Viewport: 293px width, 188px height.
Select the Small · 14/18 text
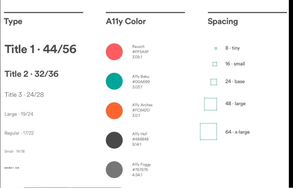pyautogui.click(x=15, y=151)
